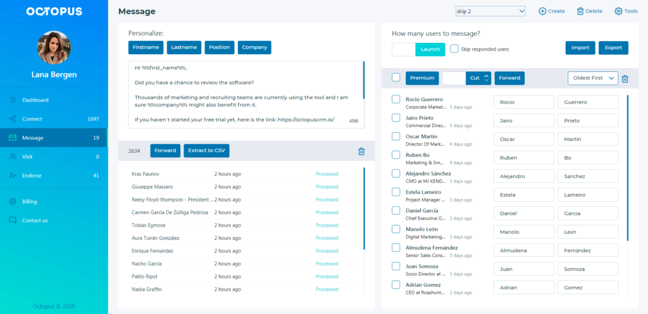648x314 pixels.
Task: Click the Extract to CSV button
Action: pos(207,150)
